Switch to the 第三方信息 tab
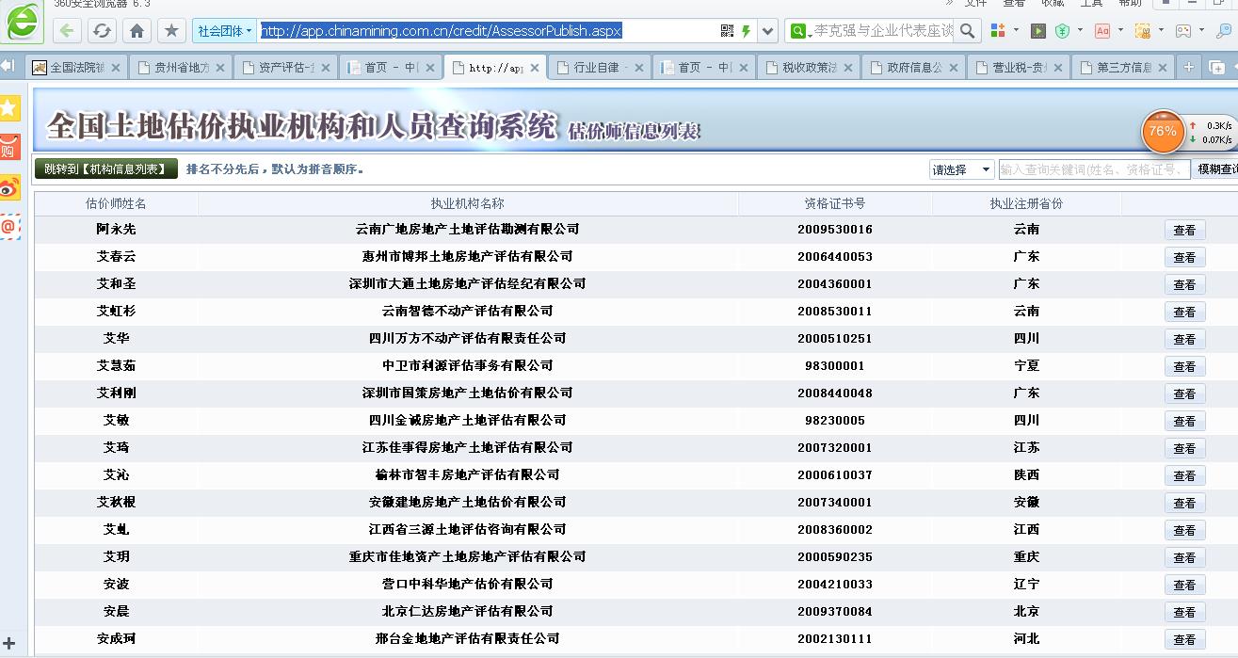 tap(1121, 68)
